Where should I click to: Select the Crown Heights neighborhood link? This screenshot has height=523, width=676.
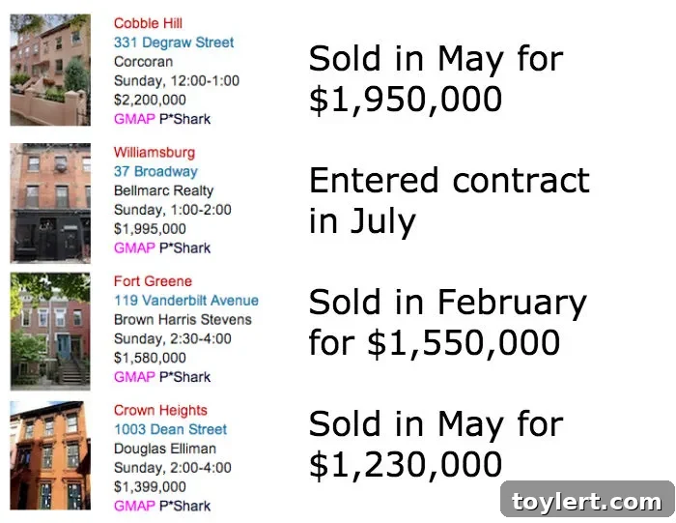160,410
